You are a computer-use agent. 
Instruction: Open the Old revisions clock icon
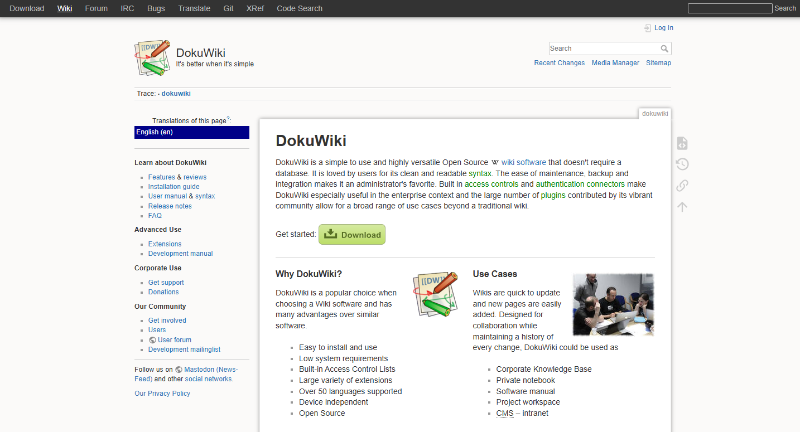[682, 164]
